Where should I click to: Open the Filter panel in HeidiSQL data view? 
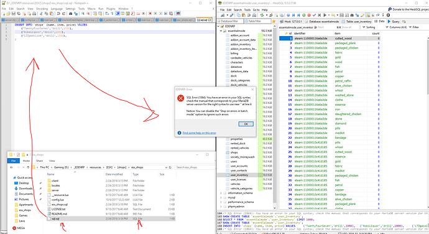point(413,27)
